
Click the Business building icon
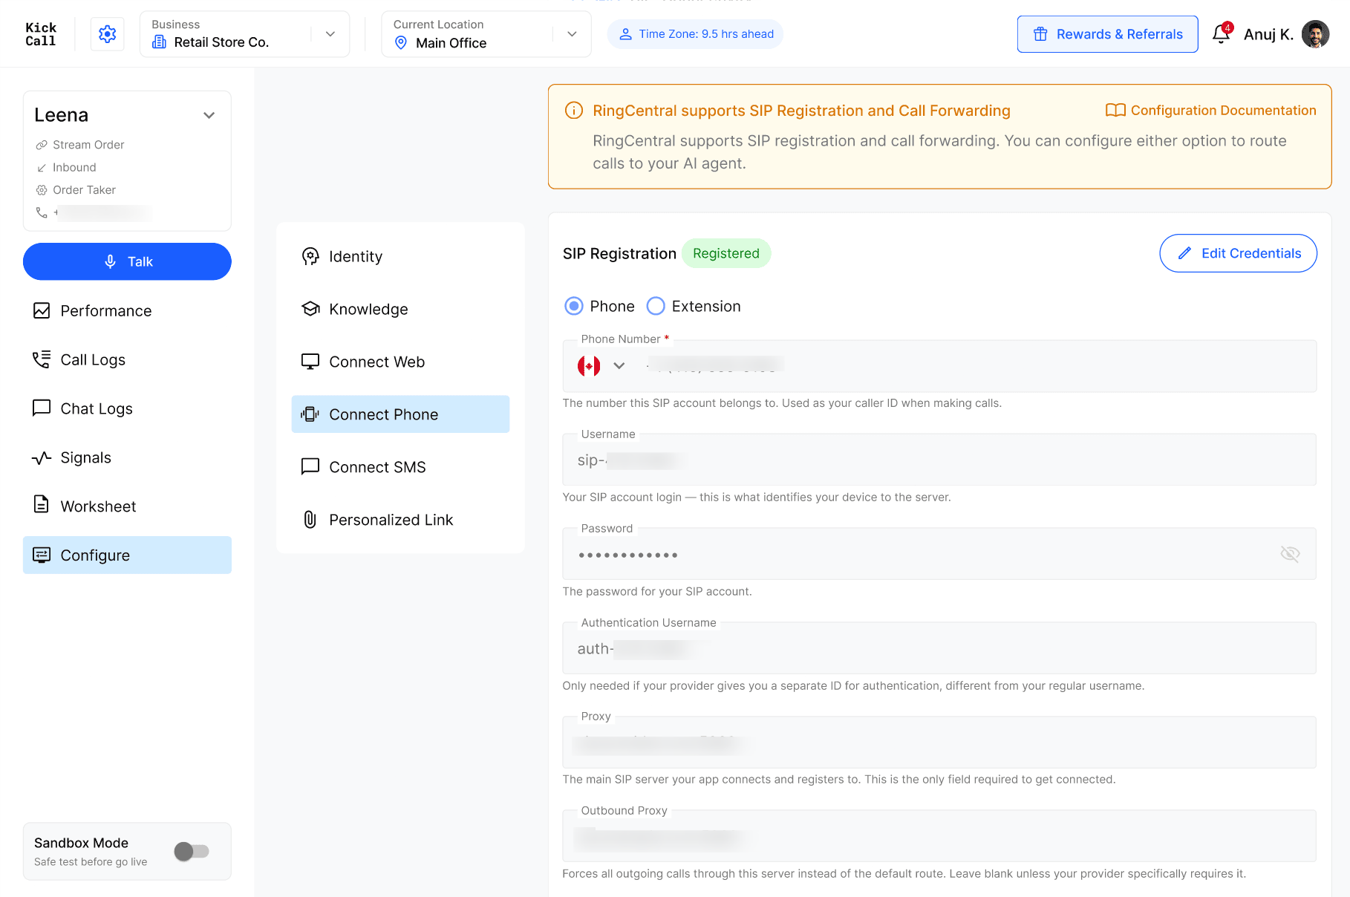(x=159, y=42)
